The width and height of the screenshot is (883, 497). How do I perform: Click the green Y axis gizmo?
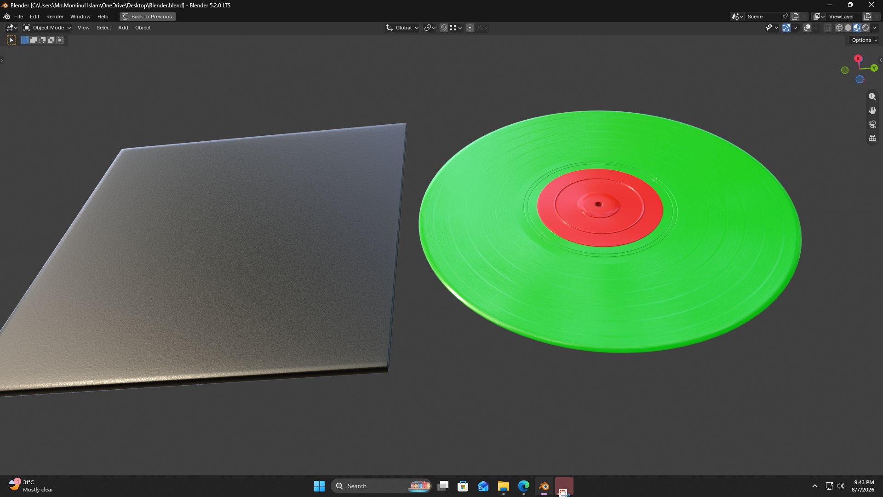tap(874, 68)
